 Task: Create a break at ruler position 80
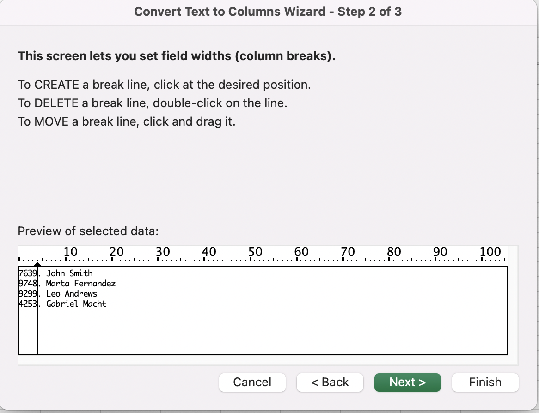pyautogui.click(x=389, y=258)
